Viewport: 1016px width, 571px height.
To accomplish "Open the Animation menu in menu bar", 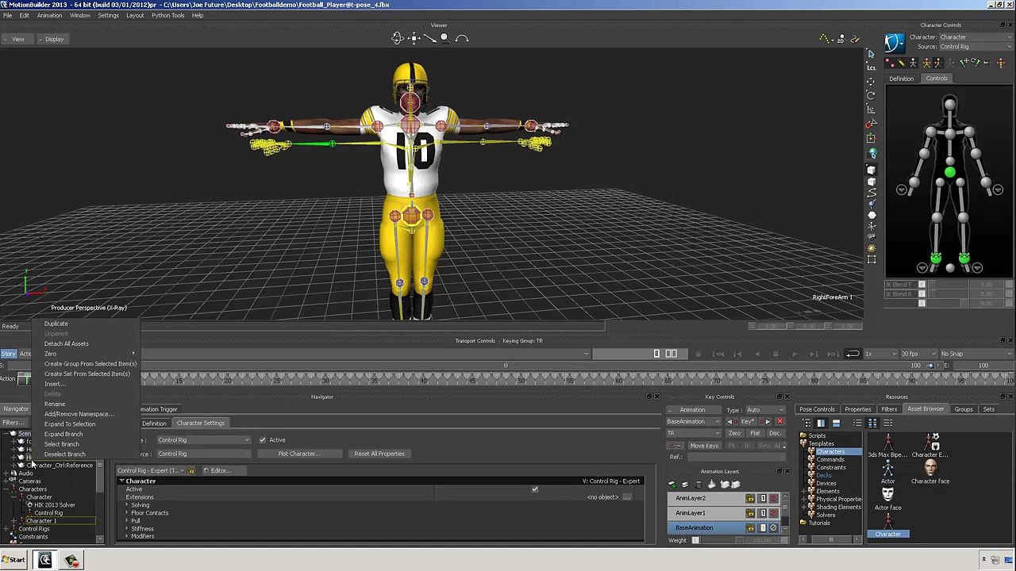I will tap(49, 15).
